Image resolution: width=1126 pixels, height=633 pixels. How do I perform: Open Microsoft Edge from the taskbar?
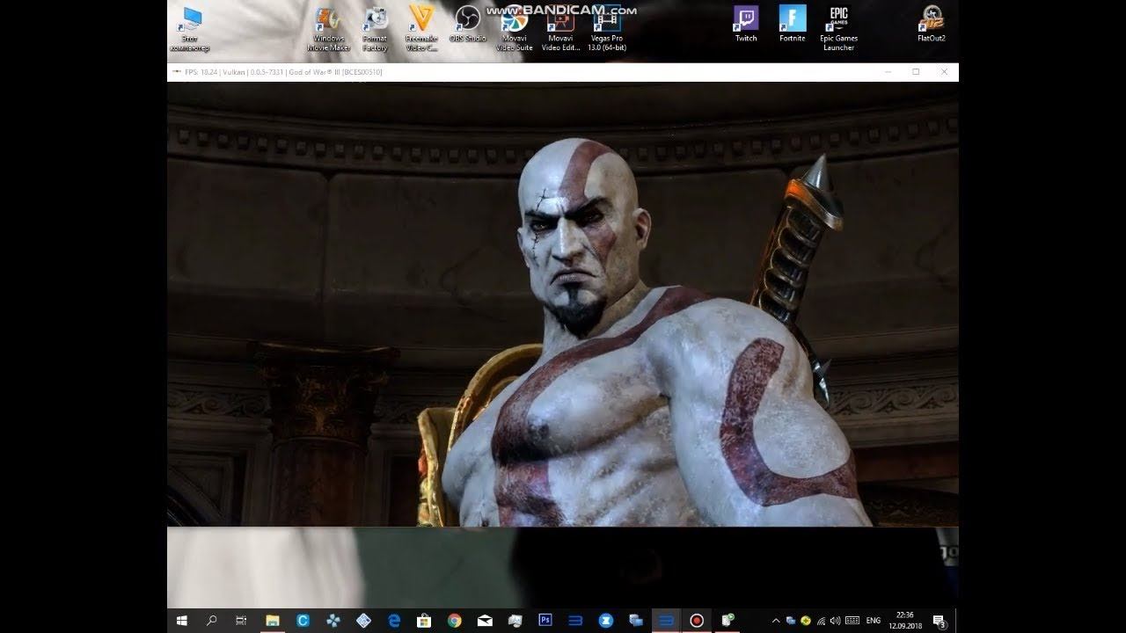[395, 620]
